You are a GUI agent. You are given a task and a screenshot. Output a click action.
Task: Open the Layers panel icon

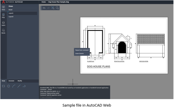pyautogui.click(x=3, y=24)
